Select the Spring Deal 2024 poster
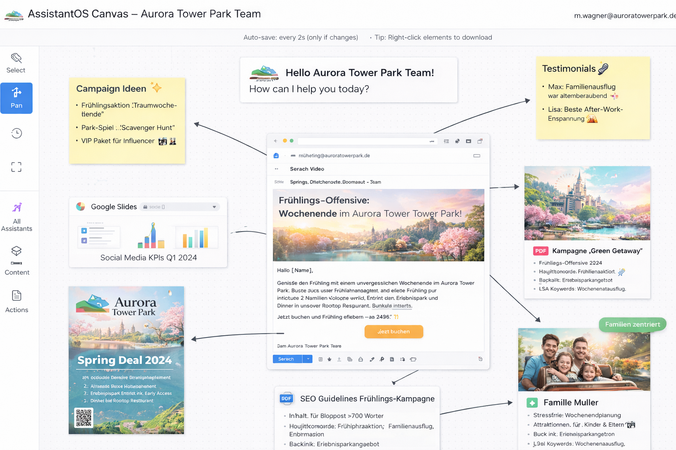The height and width of the screenshot is (450, 676). pos(126,360)
